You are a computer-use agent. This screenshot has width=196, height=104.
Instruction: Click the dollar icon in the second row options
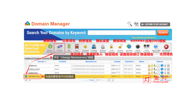coord(165,69)
